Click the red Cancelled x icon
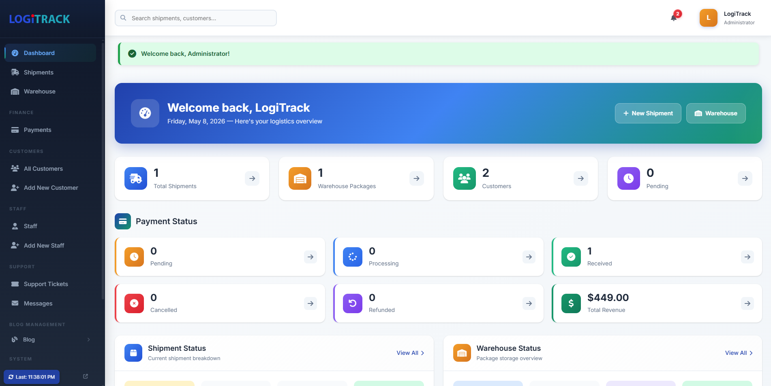The width and height of the screenshot is (771, 386). pyautogui.click(x=134, y=303)
